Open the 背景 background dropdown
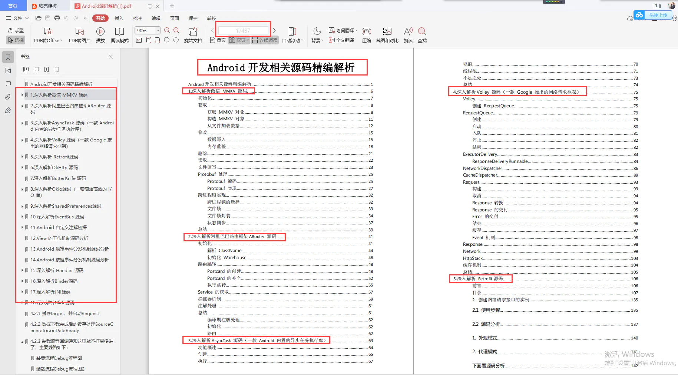The height and width of the screenshot is (375, 678). [317, 35]
